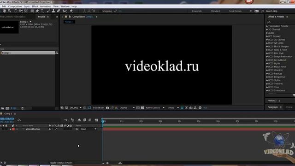Toggle Frame Blending enable switch in timeline
295x166 pixels.
[x=84, y=120]
